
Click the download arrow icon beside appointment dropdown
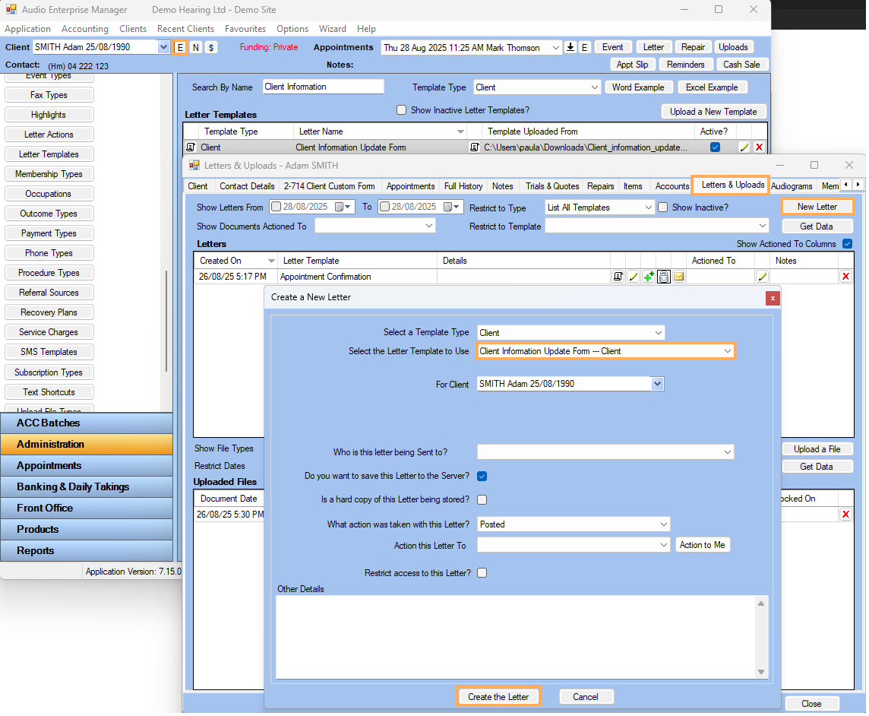(x=571, y=47)
